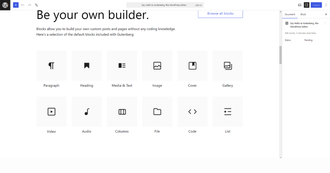The image size is (330, 173).
Task: Click the Gallery block icon
Action: [228, 66]
